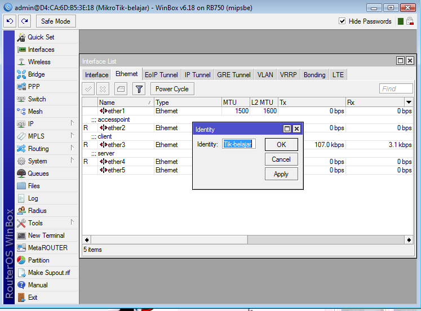Click the Redo arrow icon
Image resolution: width=421 pixels, height=311 pixels.
24,21
